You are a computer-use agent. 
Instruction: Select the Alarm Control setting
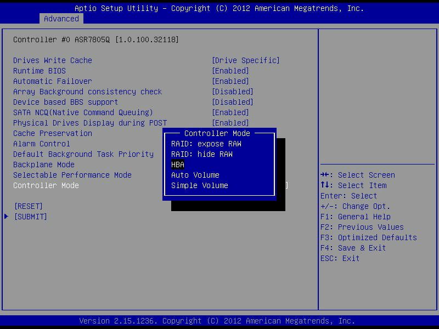[x=42, y=144]
